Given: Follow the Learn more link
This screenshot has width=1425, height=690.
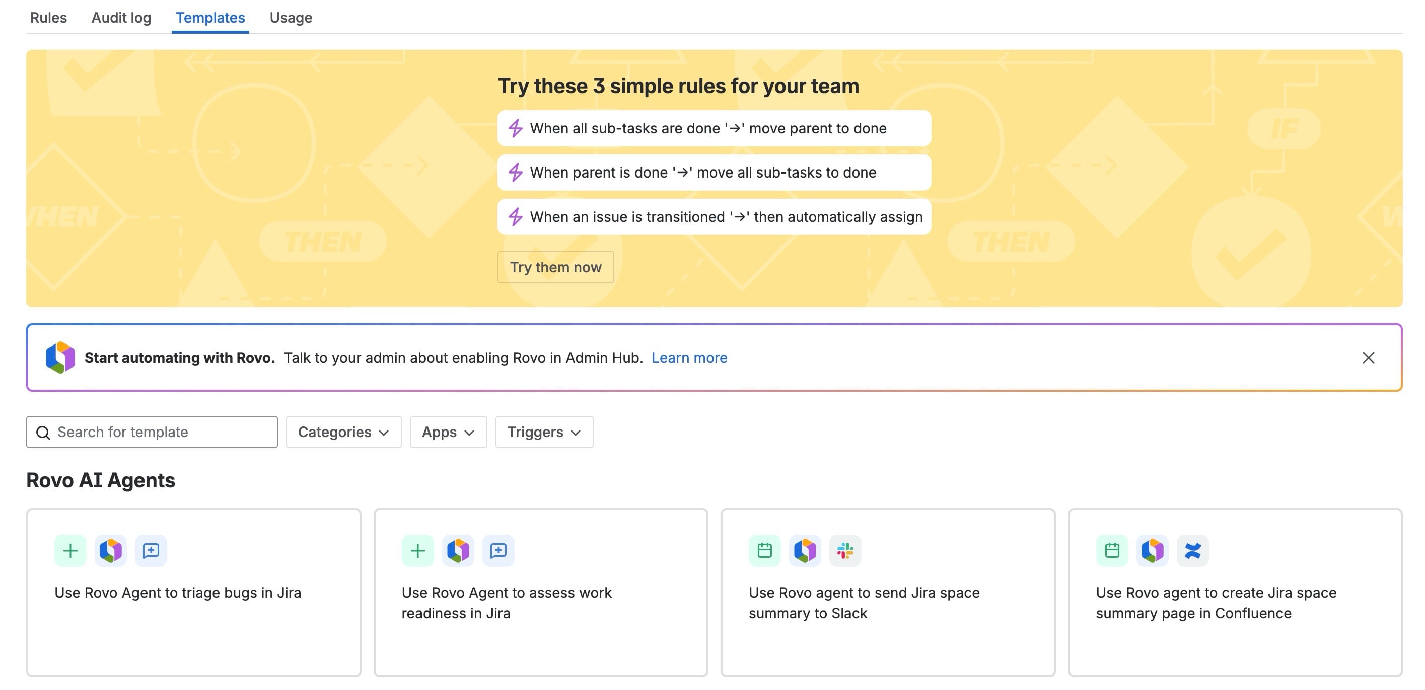Looking at the screenshot, I should [689, 358].
